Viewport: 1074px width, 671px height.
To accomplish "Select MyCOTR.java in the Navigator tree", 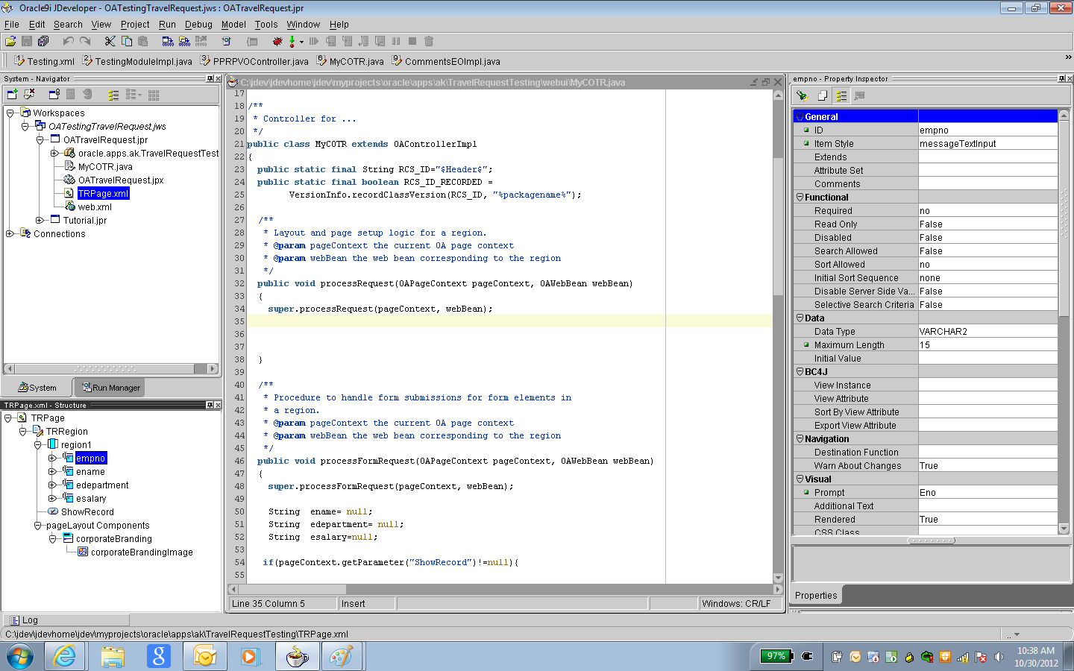I will pyautogui.click(x=98, y=167).
